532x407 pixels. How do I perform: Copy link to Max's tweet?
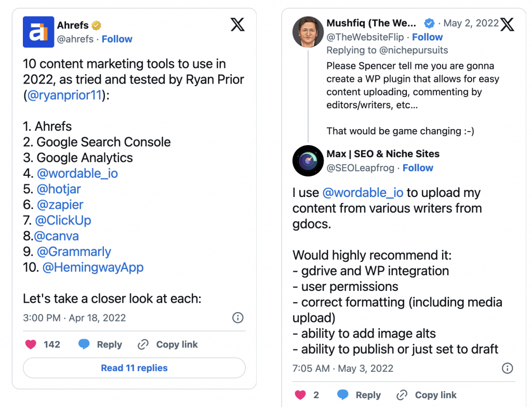[427, 395]
